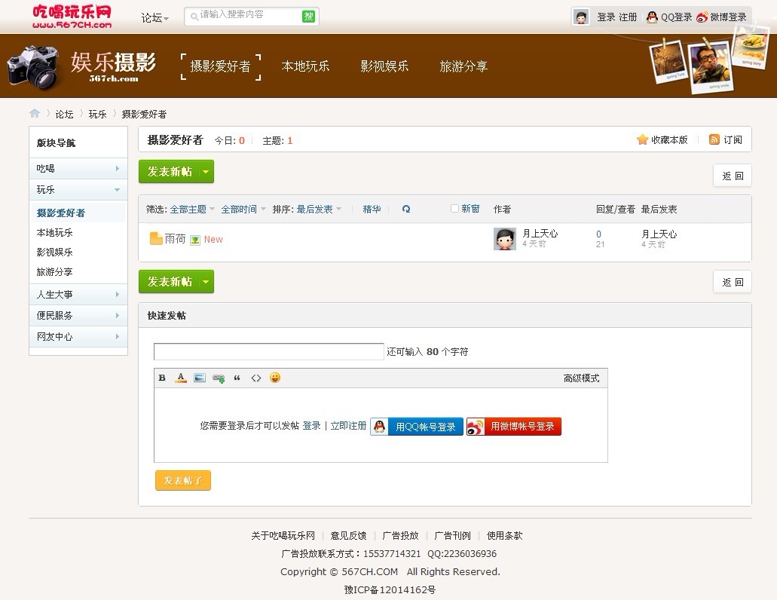Screen dimensions: 777x600
Task: Insert an image using the editor toolbar
Action: coord(200,378)
